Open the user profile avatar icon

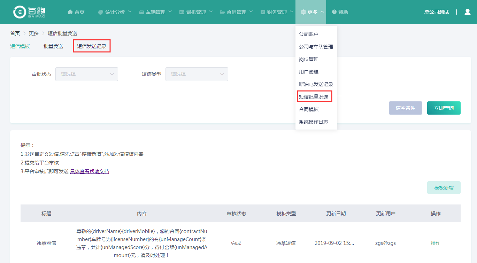pos(467,12)
